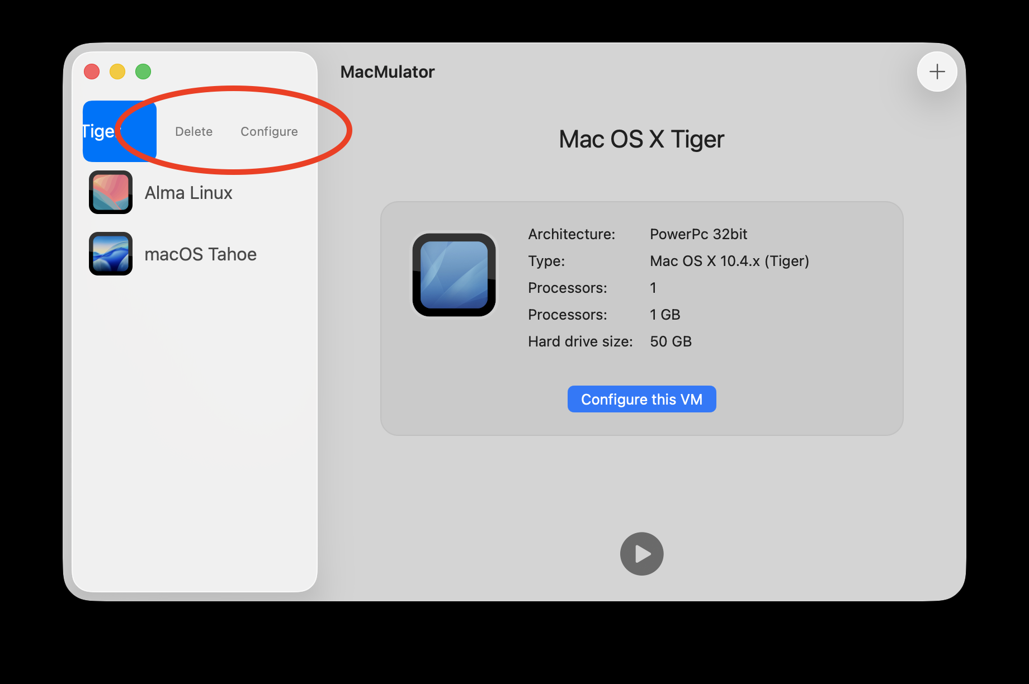Screen dimensions: 1029x684
Task: Click the Mac OS X Tiger heading
Action: click(x=641, y=139)
